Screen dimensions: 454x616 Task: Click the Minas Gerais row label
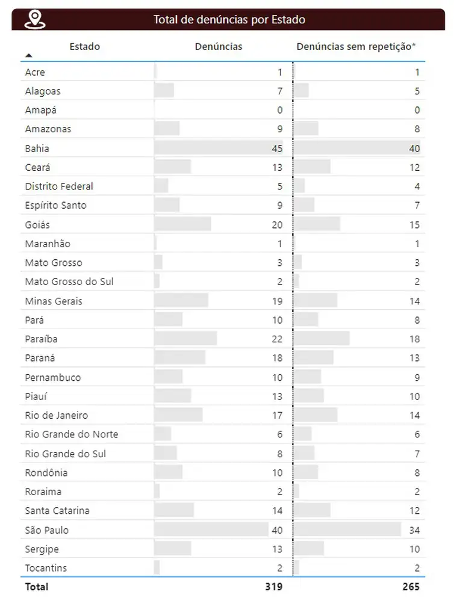54,301
